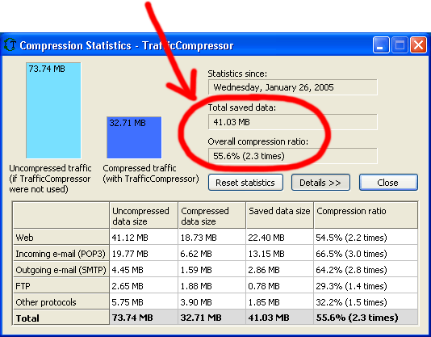Screen dimensions: 431x337
Task: Click the Uncompressed data size column header
Action: click(144, 216)
